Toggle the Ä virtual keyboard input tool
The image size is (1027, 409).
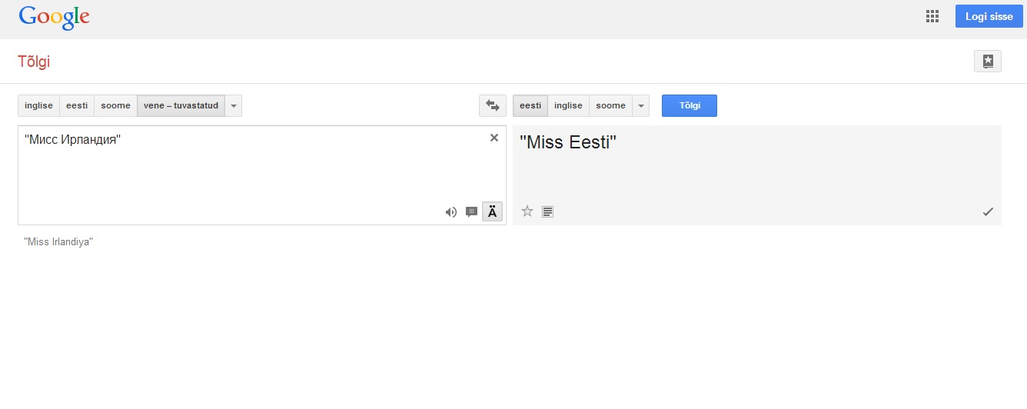(492, 211)
